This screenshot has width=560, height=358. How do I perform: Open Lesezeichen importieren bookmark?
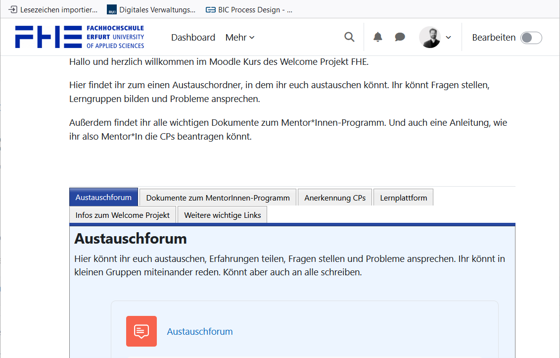click(53, 9)
